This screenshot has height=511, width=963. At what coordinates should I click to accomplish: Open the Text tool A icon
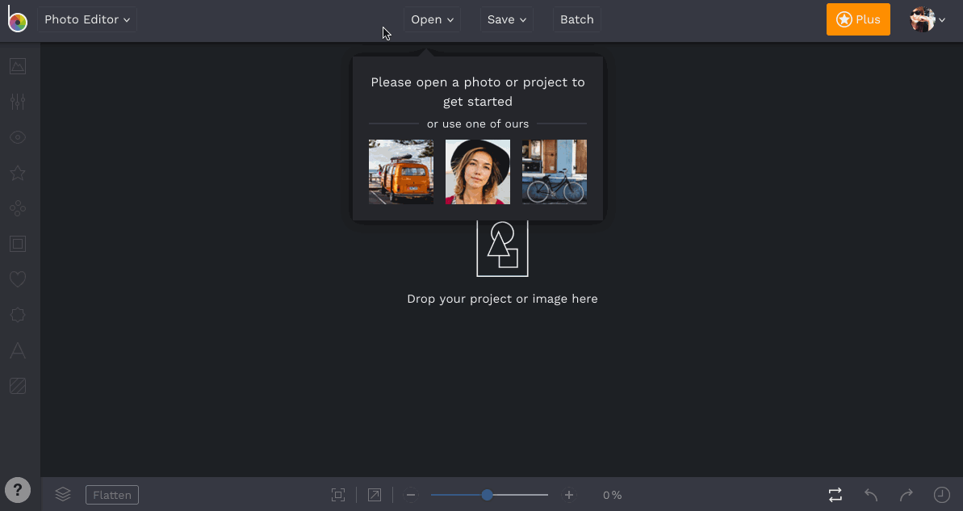tap(18, 350)
